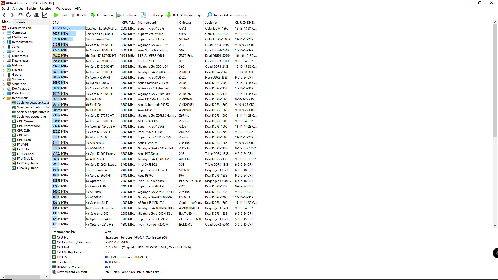Click the Jetzt kaufen button
The width and height of the screenshot is (498, 280).
coord(102,15)
